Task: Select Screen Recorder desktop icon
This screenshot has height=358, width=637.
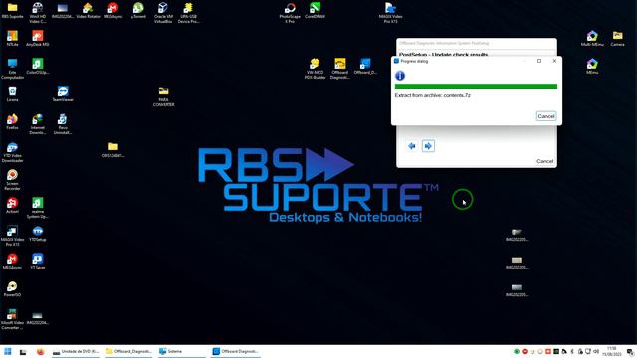Action: (12, 180)
